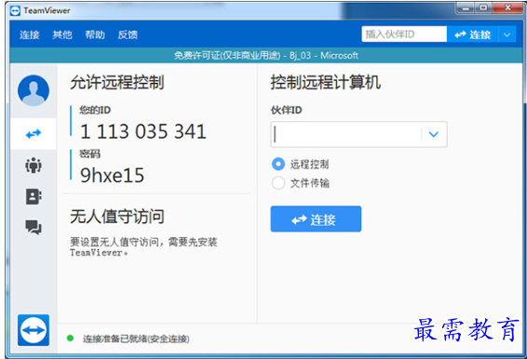
Task: Click the TeamViewer title bar app icon
Action: pos(15,11)
